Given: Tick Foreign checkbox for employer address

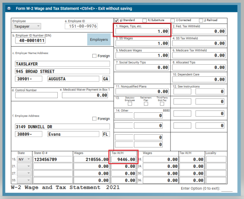Looking at the screenshot, I should pyautogui.click(x=94, y=56).
